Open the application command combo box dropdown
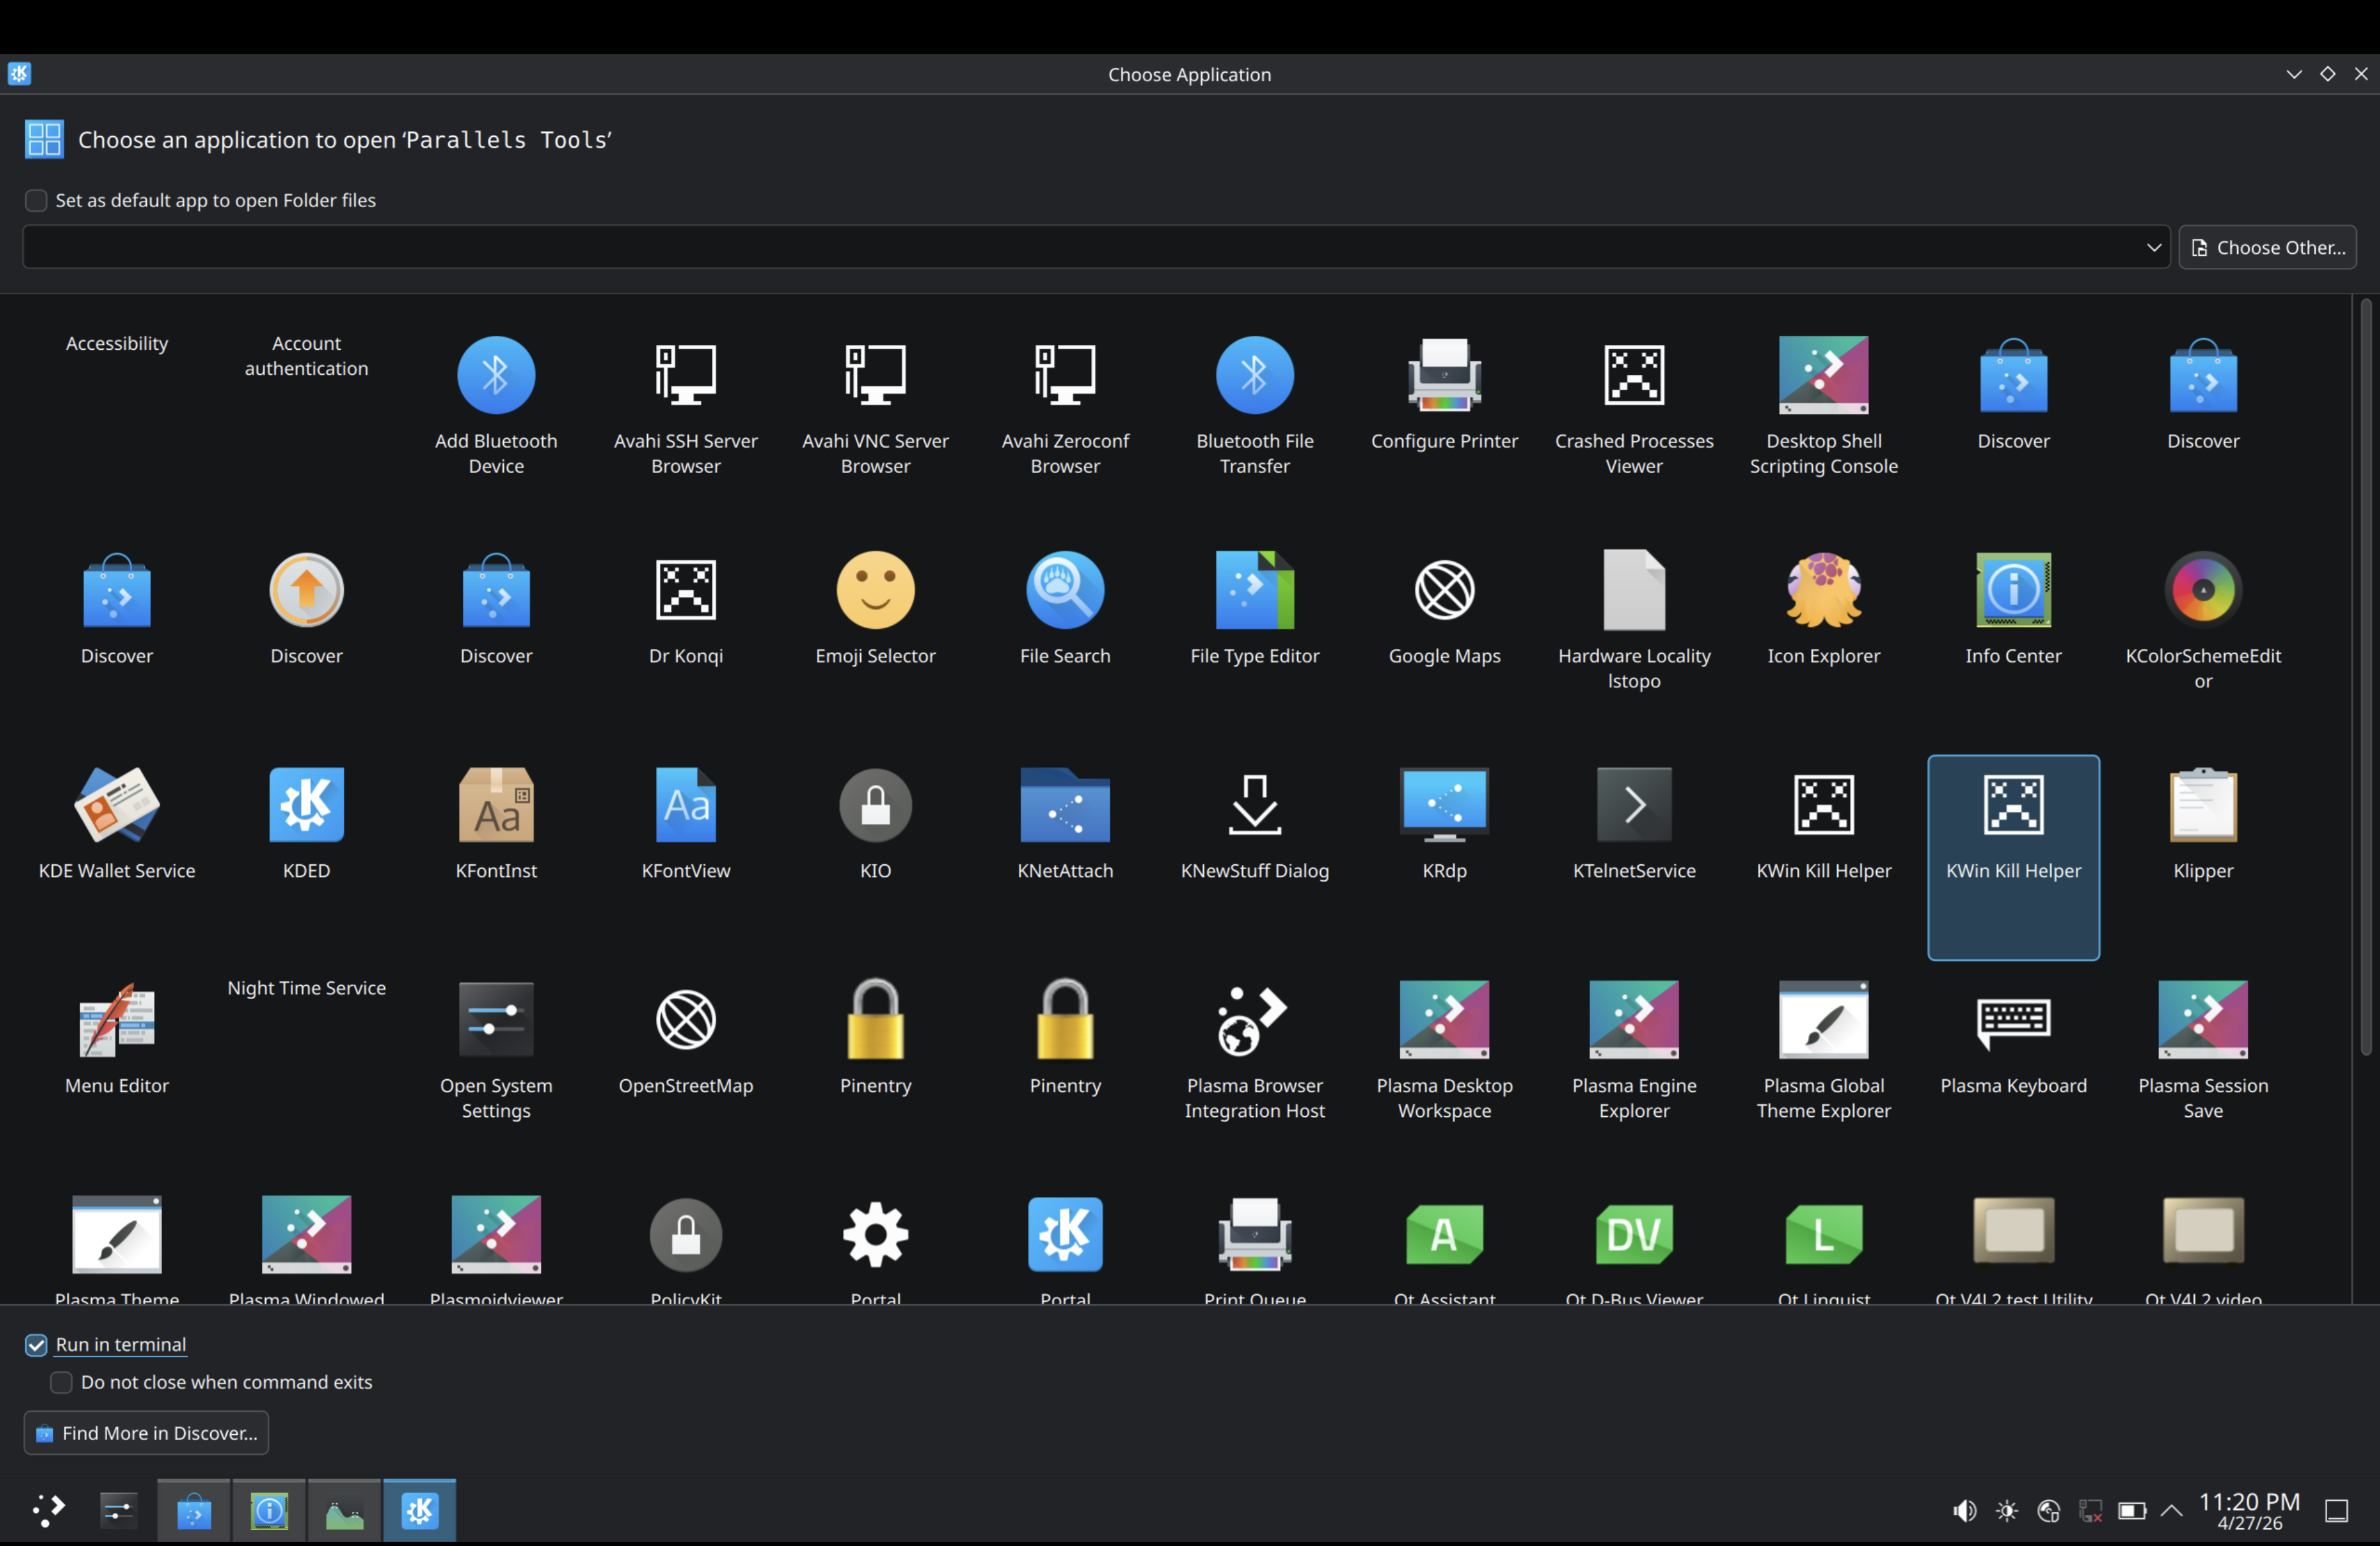The image size is (2380, 1546). pyautogui.click(x=2154, y=247)
